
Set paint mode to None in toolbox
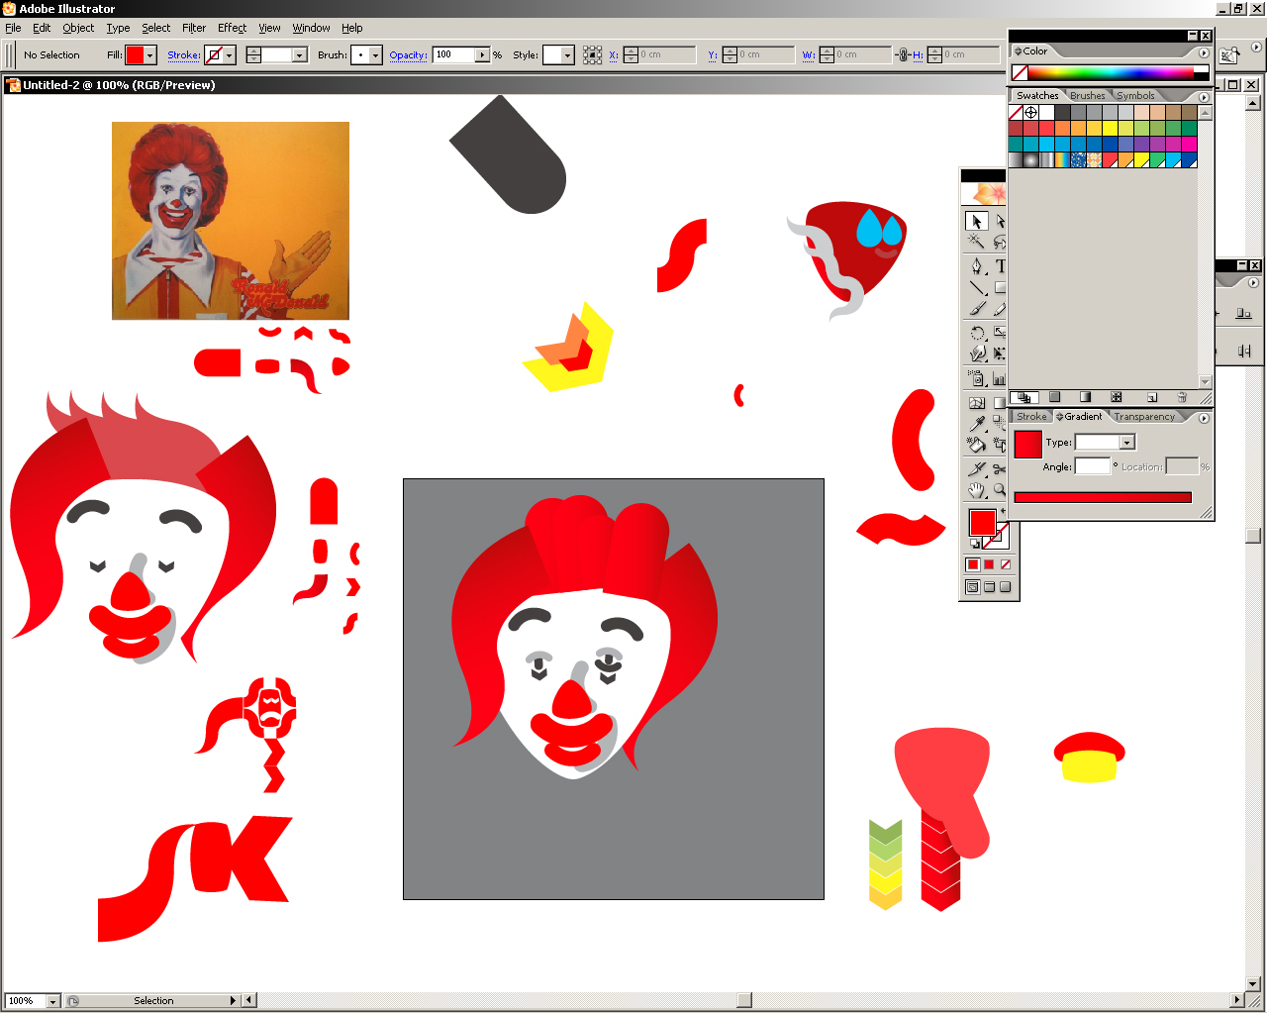pyautogui.click(x=1006, y=564)
